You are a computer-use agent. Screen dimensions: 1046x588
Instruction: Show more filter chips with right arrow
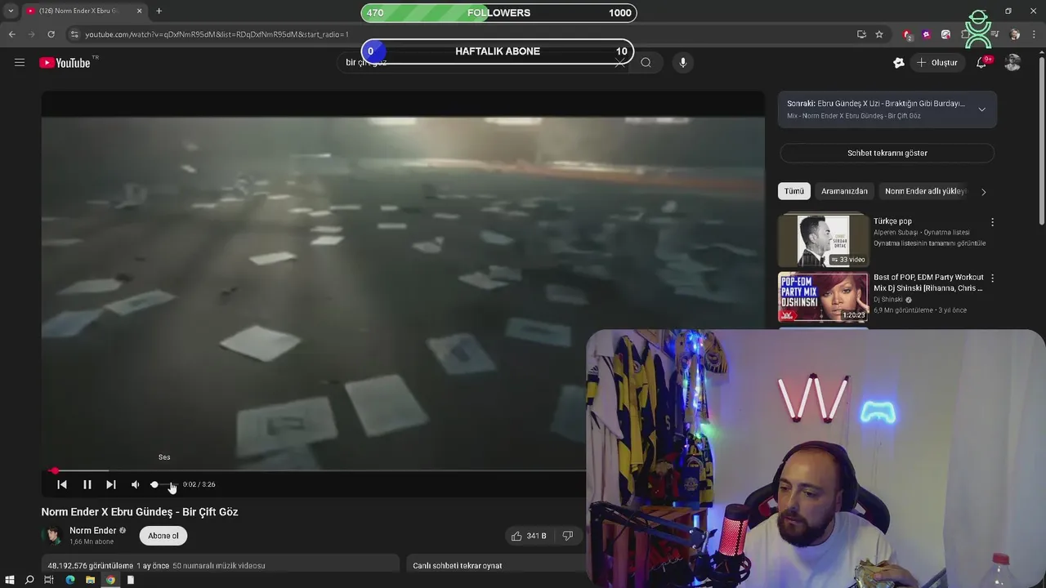coord(983,192)
